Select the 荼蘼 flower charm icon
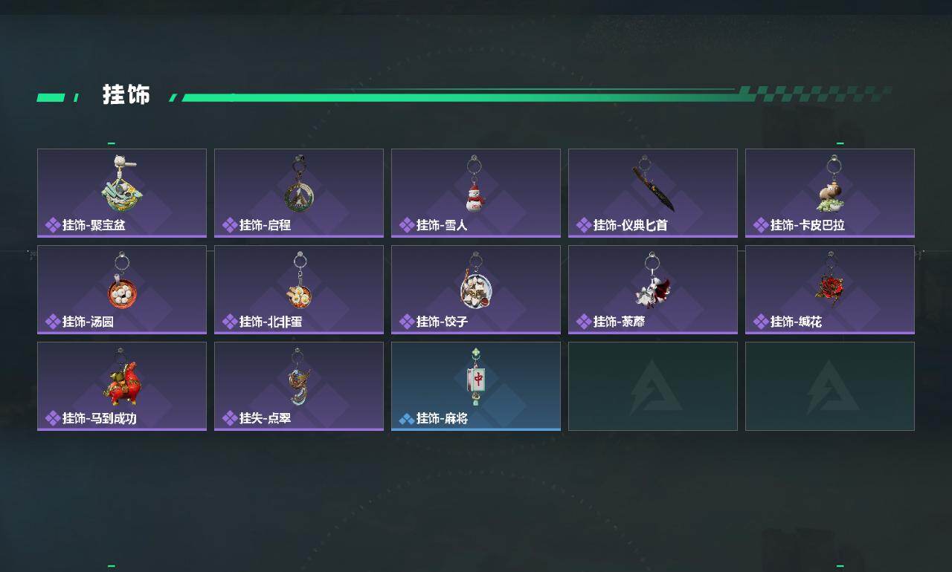 tap(653, 281)
